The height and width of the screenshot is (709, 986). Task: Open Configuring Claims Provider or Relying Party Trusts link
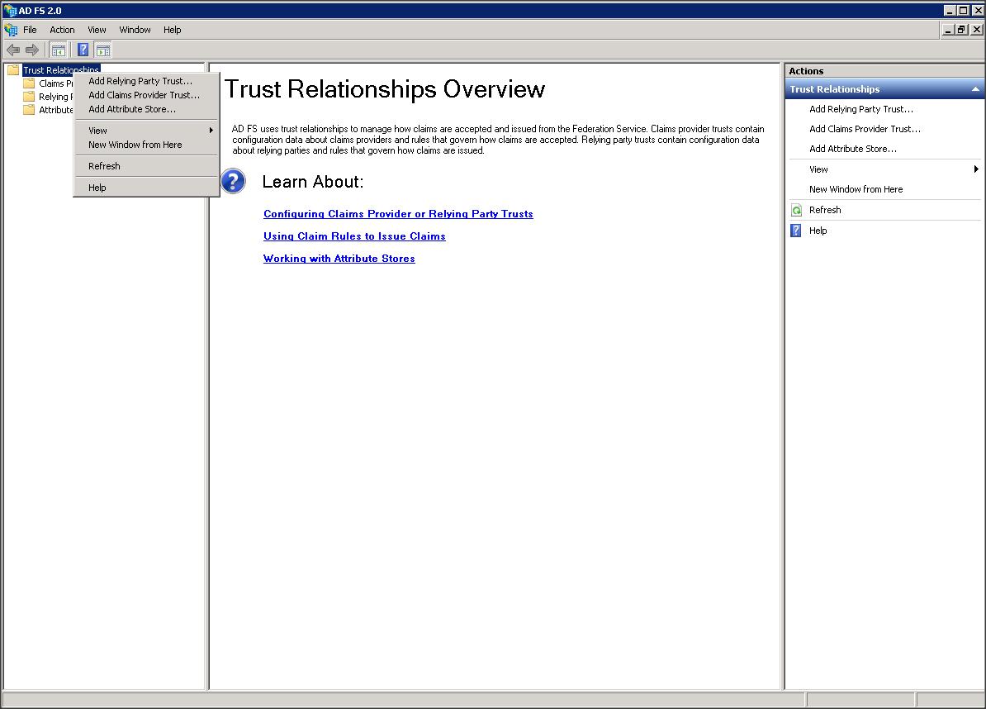tap(398, 214)
